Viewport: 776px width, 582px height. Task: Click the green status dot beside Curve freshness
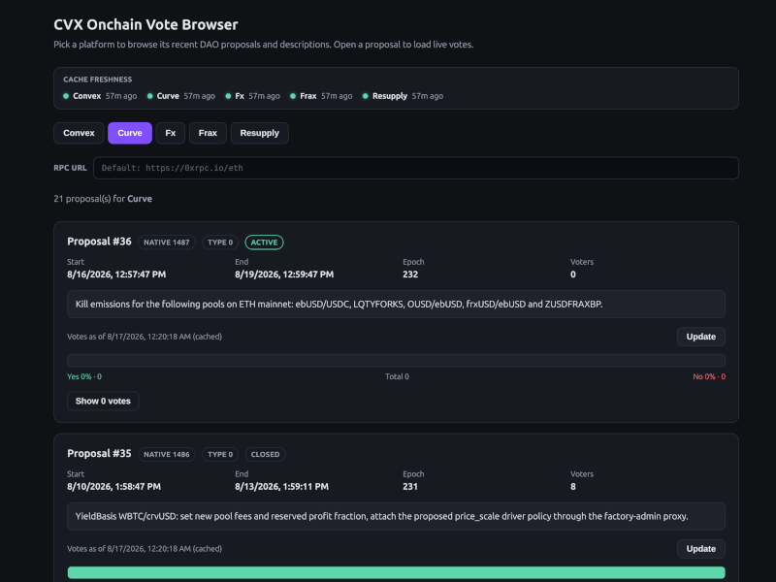click(150, 96)
